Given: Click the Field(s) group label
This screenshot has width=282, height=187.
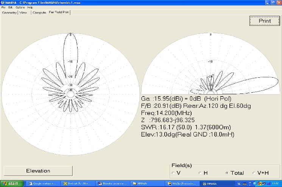Looking at the screenshot, I should pos(182,166).
